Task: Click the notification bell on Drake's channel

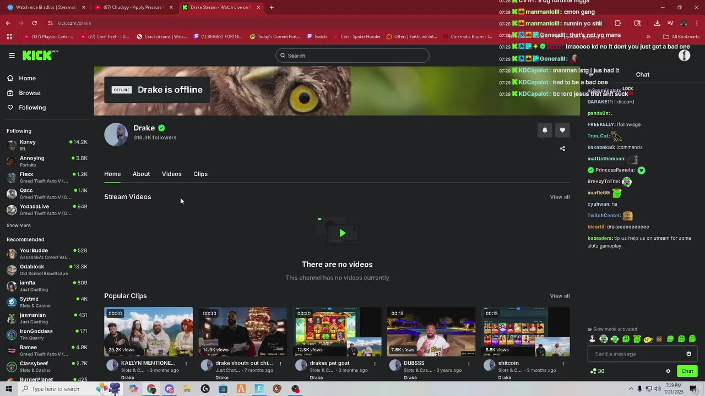Action: [x=545, y=130]
